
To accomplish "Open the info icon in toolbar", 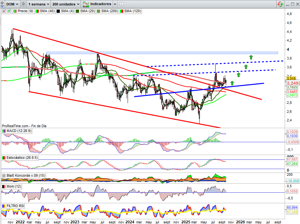I will click(x=122, y=4).
